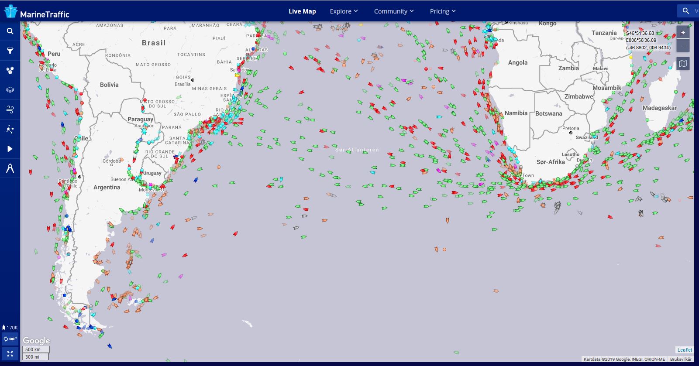The width and height of the screenshot is (699, 366).
Task: Zoom in with the plus button
Action: click(683, 33)
